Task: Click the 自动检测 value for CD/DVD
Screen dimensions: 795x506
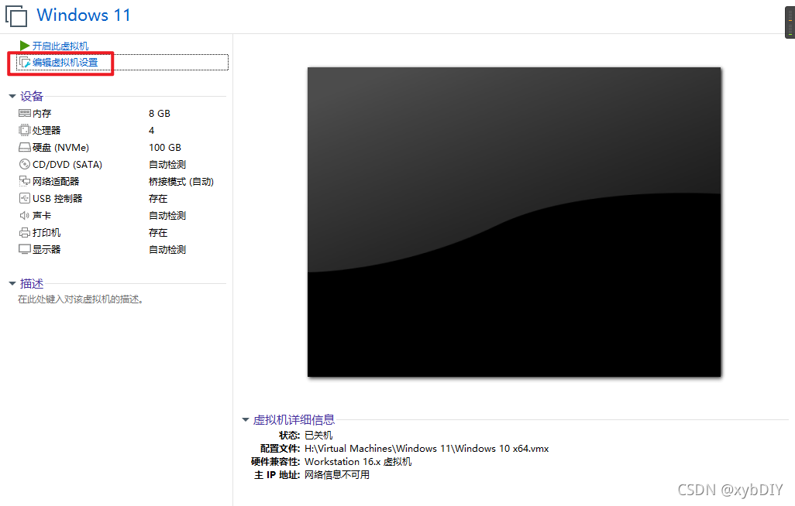Action: [167, 165]
